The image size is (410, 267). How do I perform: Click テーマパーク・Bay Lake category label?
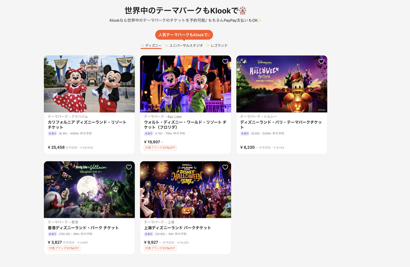pyautogui.click(x=163, y=116)
